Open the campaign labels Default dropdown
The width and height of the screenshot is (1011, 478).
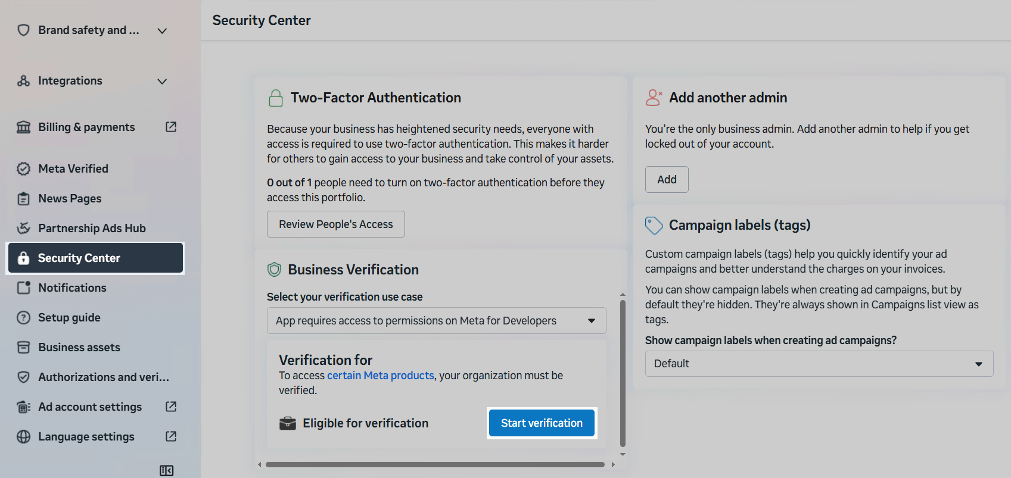819,364
